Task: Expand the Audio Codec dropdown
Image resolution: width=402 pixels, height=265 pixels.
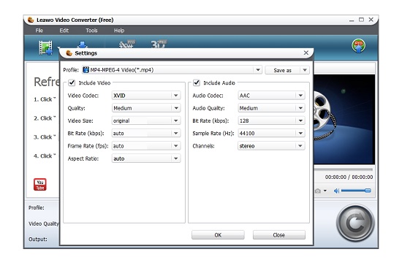Action: 300,96
